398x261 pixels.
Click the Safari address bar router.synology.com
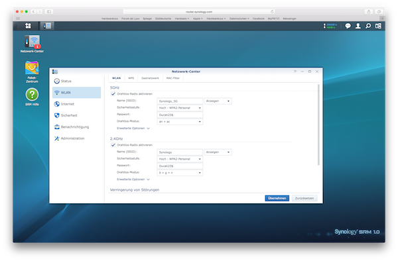click(199, 12)
